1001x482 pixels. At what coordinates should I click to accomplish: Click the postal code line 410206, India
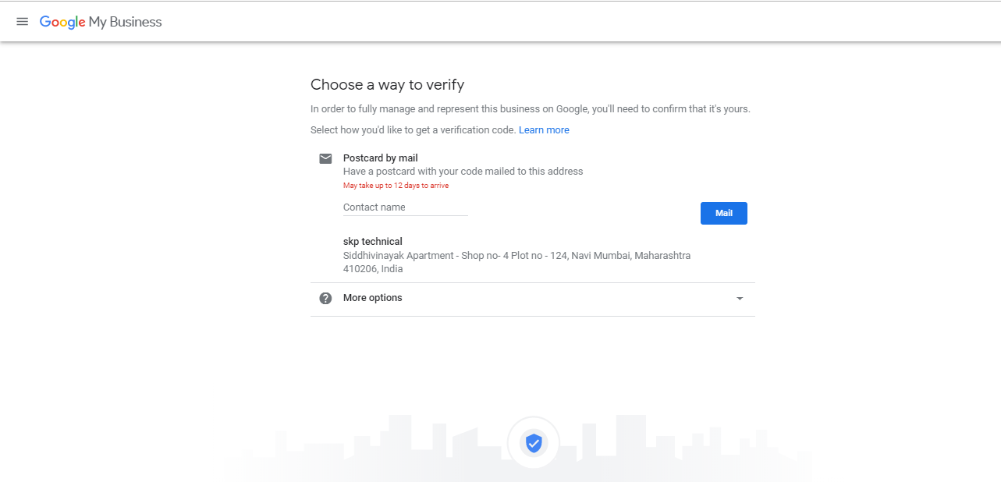click(x=373, y=269)
